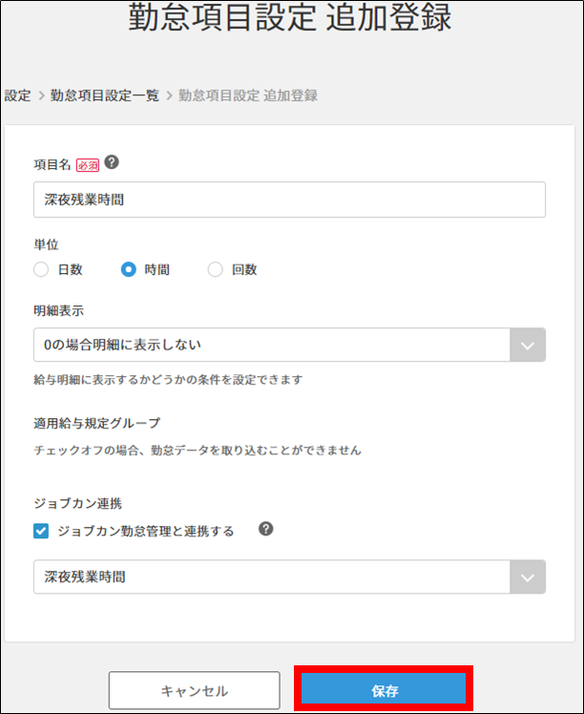Screen dimensions: 584x714
Task: Click the 適用給与規定グループ section label
Action: tap(97, 423)
